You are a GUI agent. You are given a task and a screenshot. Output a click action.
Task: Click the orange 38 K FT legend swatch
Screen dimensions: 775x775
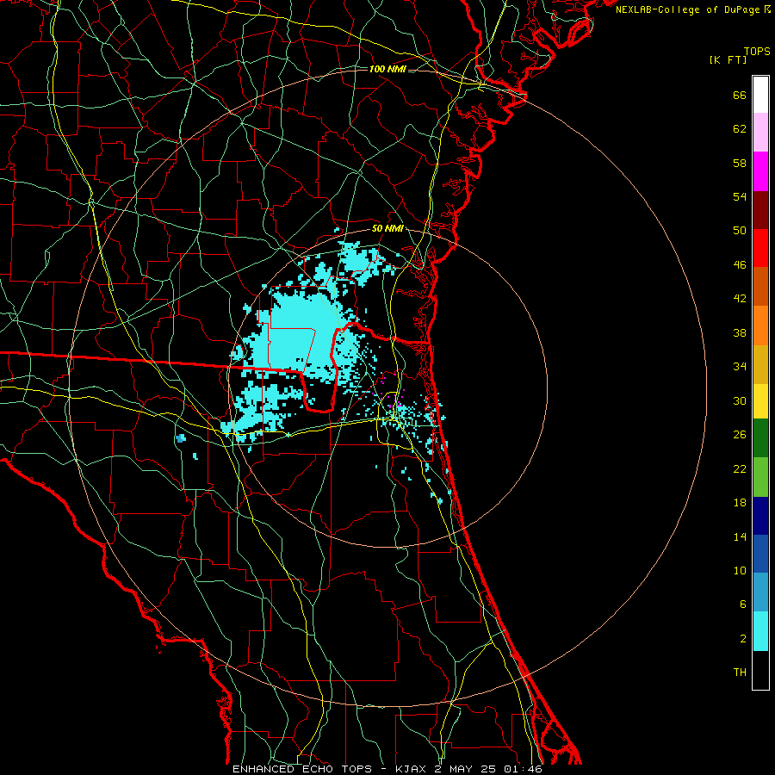[x=760, y=325]
